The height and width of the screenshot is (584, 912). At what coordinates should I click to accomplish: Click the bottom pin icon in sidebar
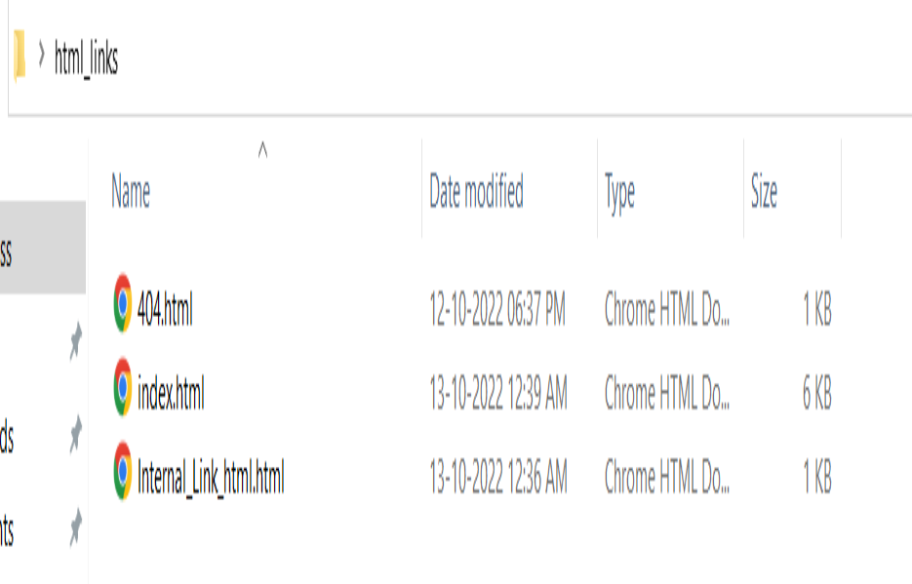[x=75, y=530]
